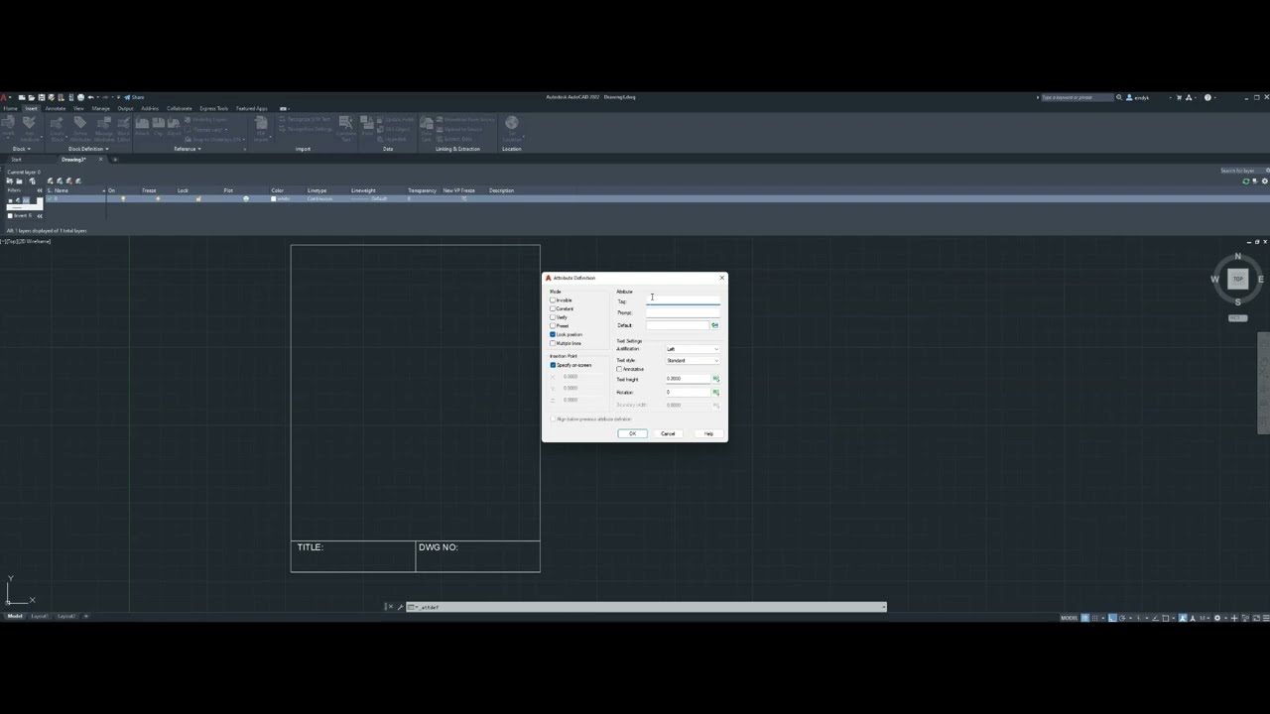Toggle the Lock icon for layer 0
The height and width of the screenshot is (714, 1270).
[x=198, y=198]
